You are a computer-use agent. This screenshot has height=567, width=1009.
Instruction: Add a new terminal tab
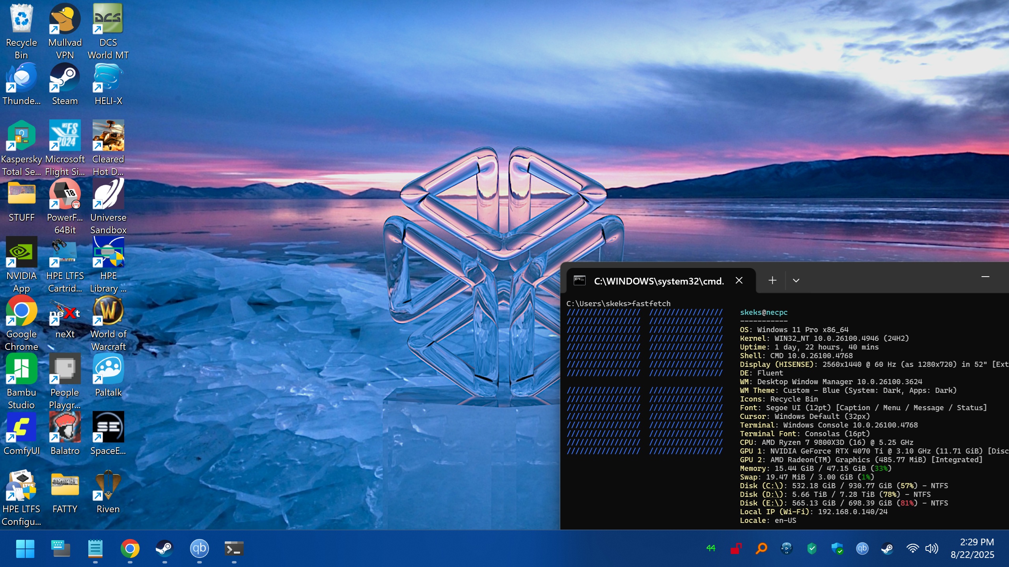click(x=772, y=281)
